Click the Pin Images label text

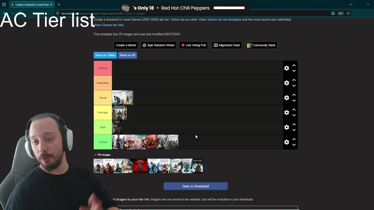click(104, 155)
